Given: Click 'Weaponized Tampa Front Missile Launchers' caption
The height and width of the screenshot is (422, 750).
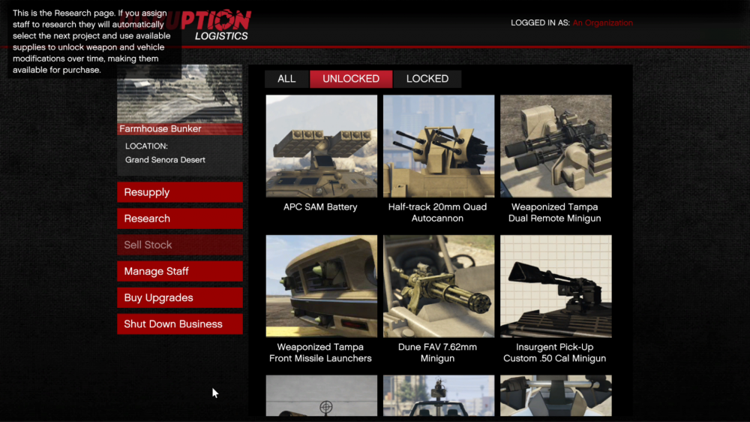Looking at the screenshot, I should (x=320, y=353).
